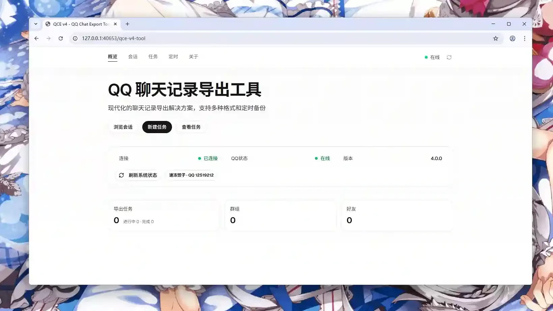Minimize the browser window
Viewport: 553px width, 311px height.
pyautogui.click(x=493, y=24)
